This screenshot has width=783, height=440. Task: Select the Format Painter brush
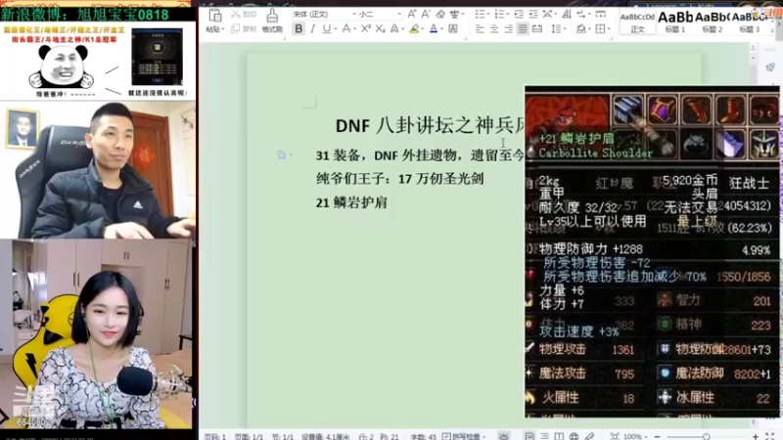272,16
